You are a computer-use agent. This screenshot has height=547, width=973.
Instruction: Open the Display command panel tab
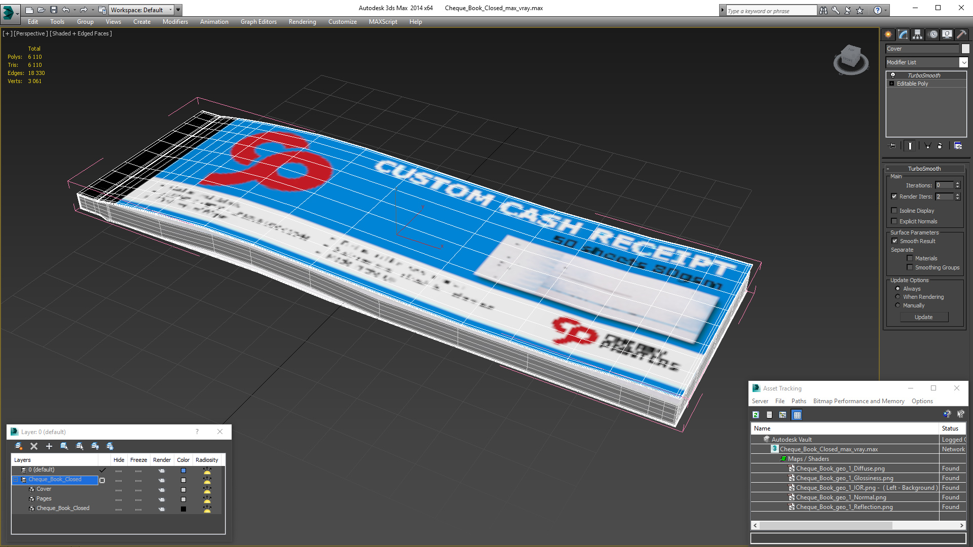click(x=947, y=34)
